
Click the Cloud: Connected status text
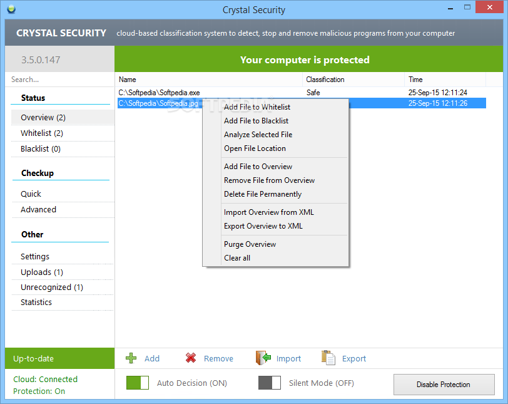pos(45,380)
